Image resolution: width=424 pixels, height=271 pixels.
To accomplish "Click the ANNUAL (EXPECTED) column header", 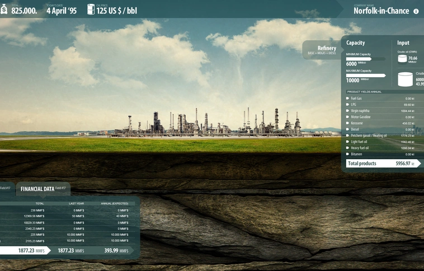I will 114,203.
